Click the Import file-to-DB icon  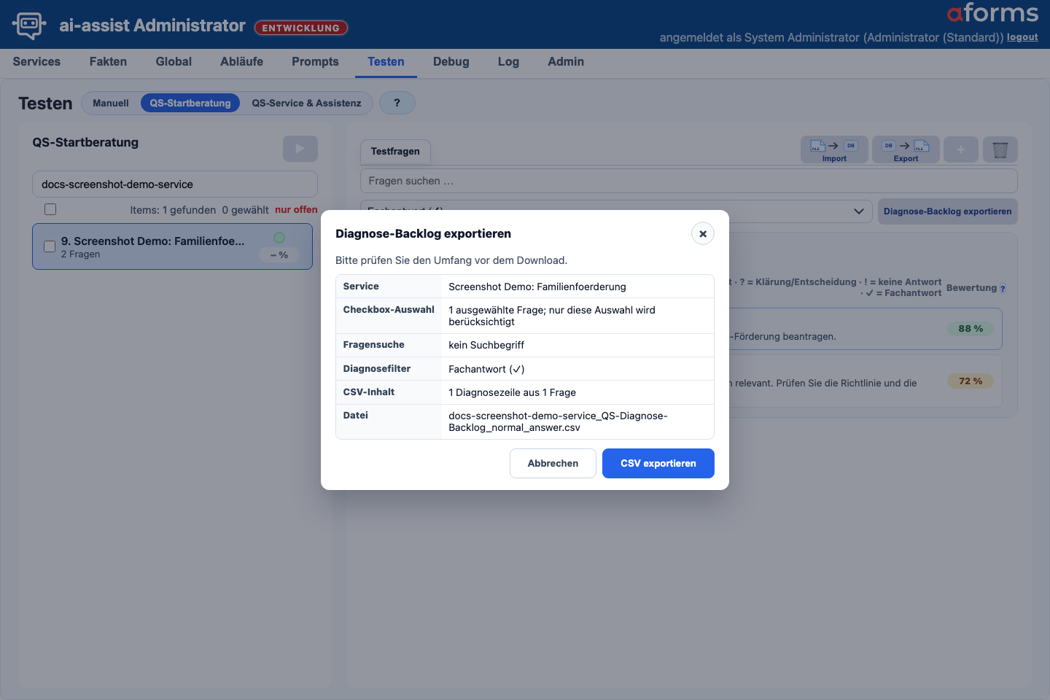(834, 149)
